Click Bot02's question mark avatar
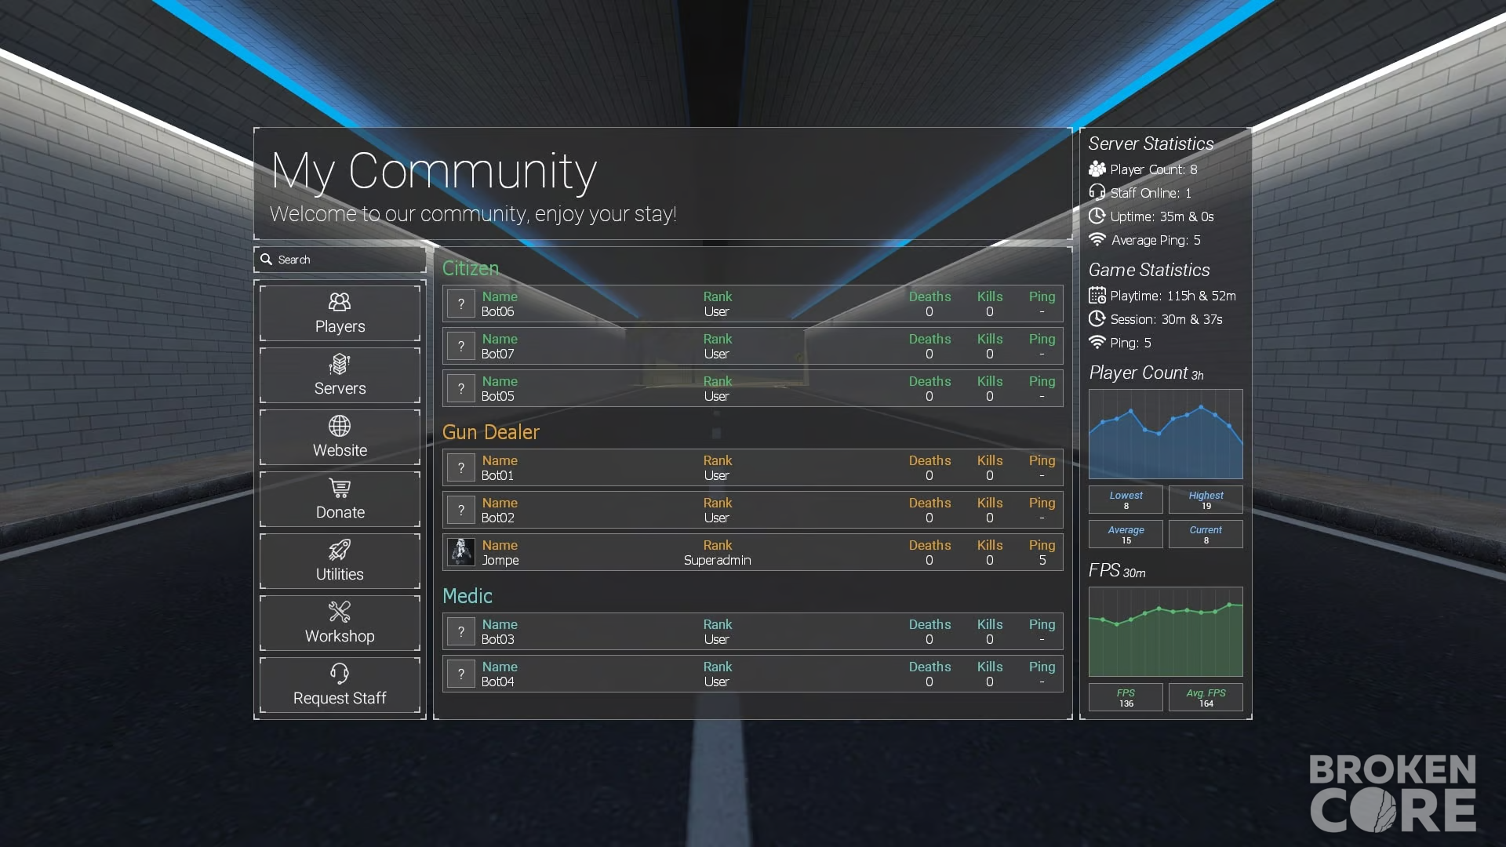The width and height of the screenshot is (1506, 847). (461, 510)
